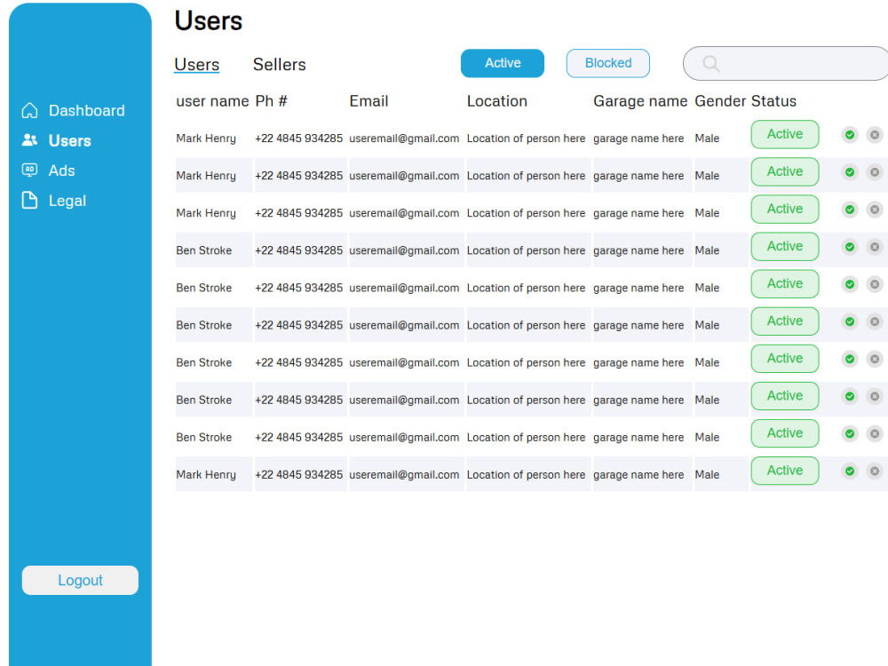The height and width of the screenshot is (666, 888).
Task: Click grey X icon in fifth row
Action: coord(875,284)
